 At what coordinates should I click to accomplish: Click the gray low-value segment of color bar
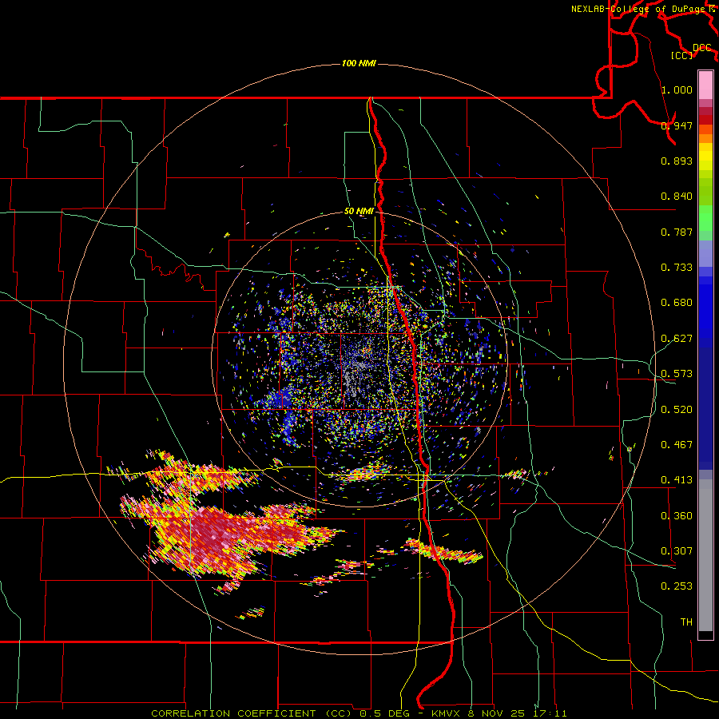coord(705,555)
